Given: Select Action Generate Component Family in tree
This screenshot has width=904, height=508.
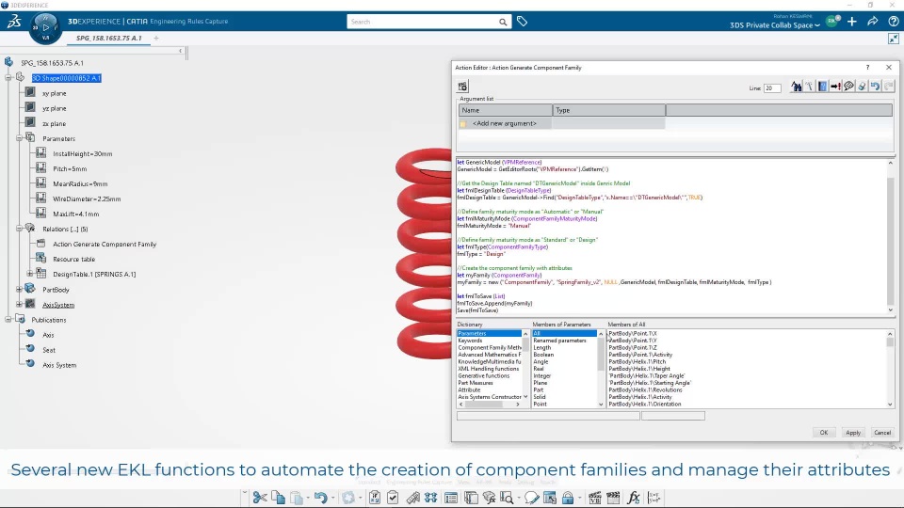Looking at the screenshot, I should click(x=105, y=245).
